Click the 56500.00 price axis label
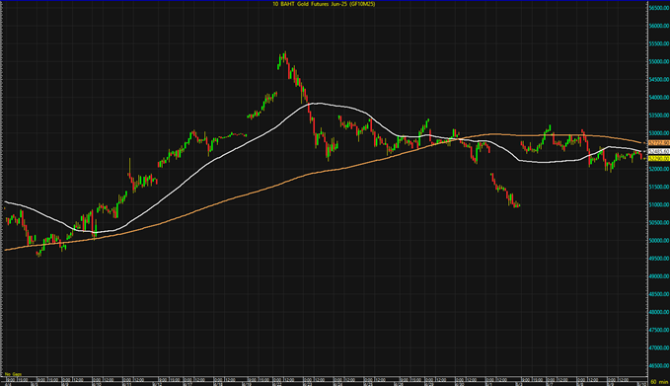This screenshot has height=386, width=670. point(659,8)
